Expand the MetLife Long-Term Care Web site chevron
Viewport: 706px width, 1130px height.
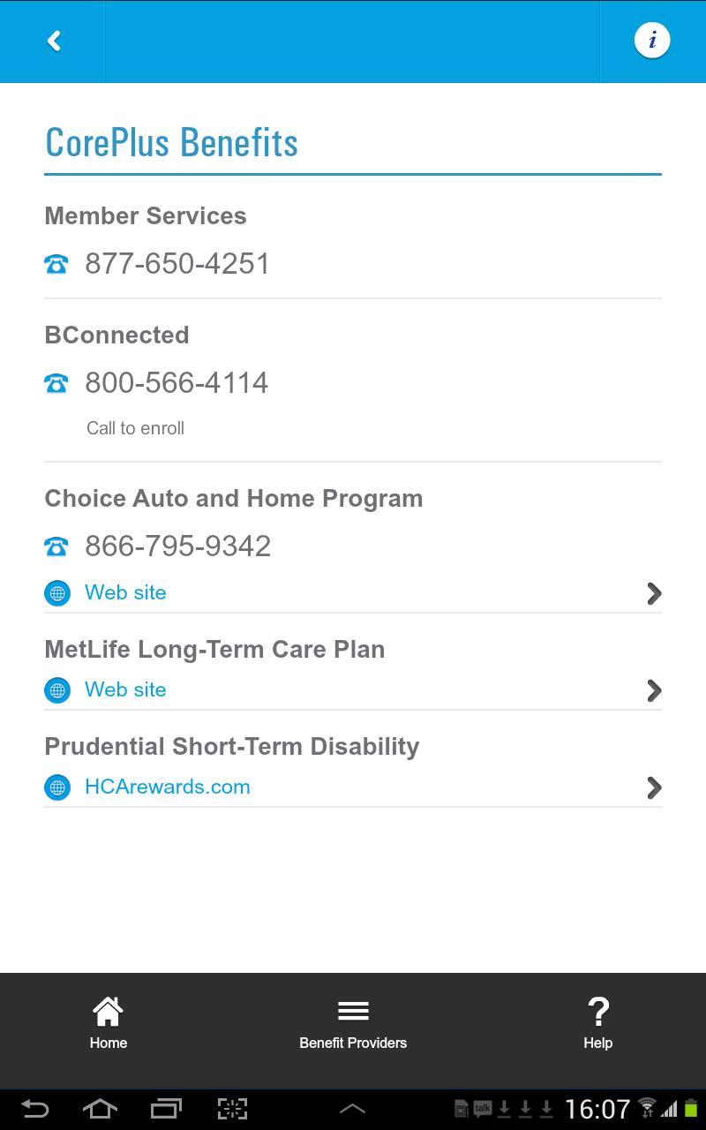tap(654, 690)
